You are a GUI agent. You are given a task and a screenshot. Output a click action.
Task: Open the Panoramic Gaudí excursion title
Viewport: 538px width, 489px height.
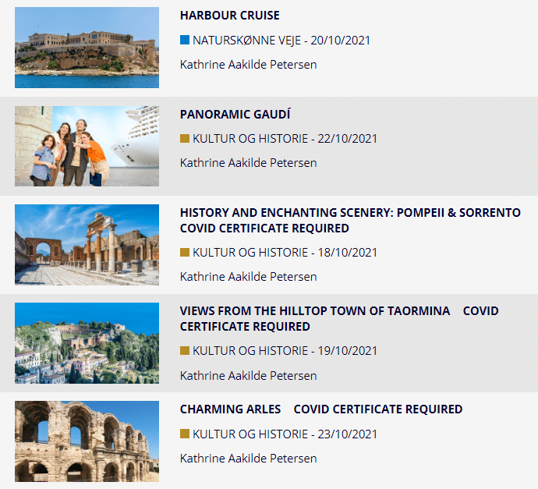(235, 115)
